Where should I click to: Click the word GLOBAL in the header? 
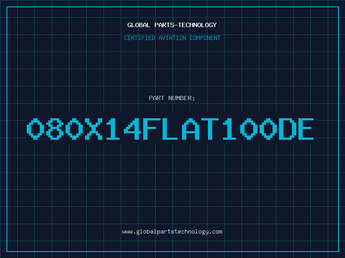click(x=138, y=25)
